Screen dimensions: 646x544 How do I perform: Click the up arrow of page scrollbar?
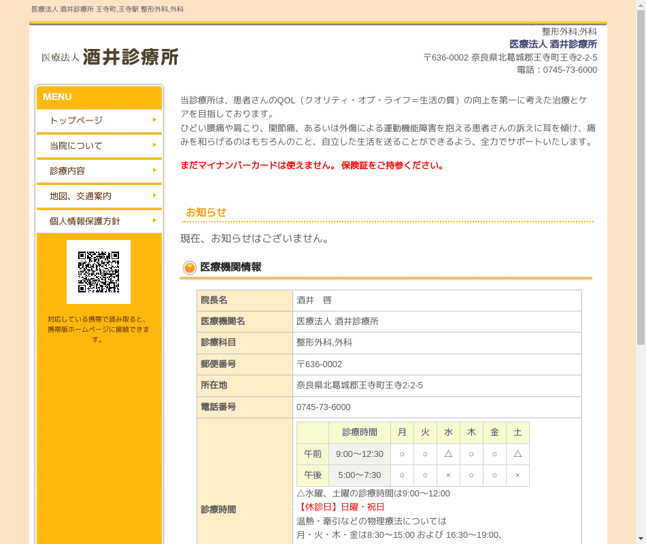point(640,5)
